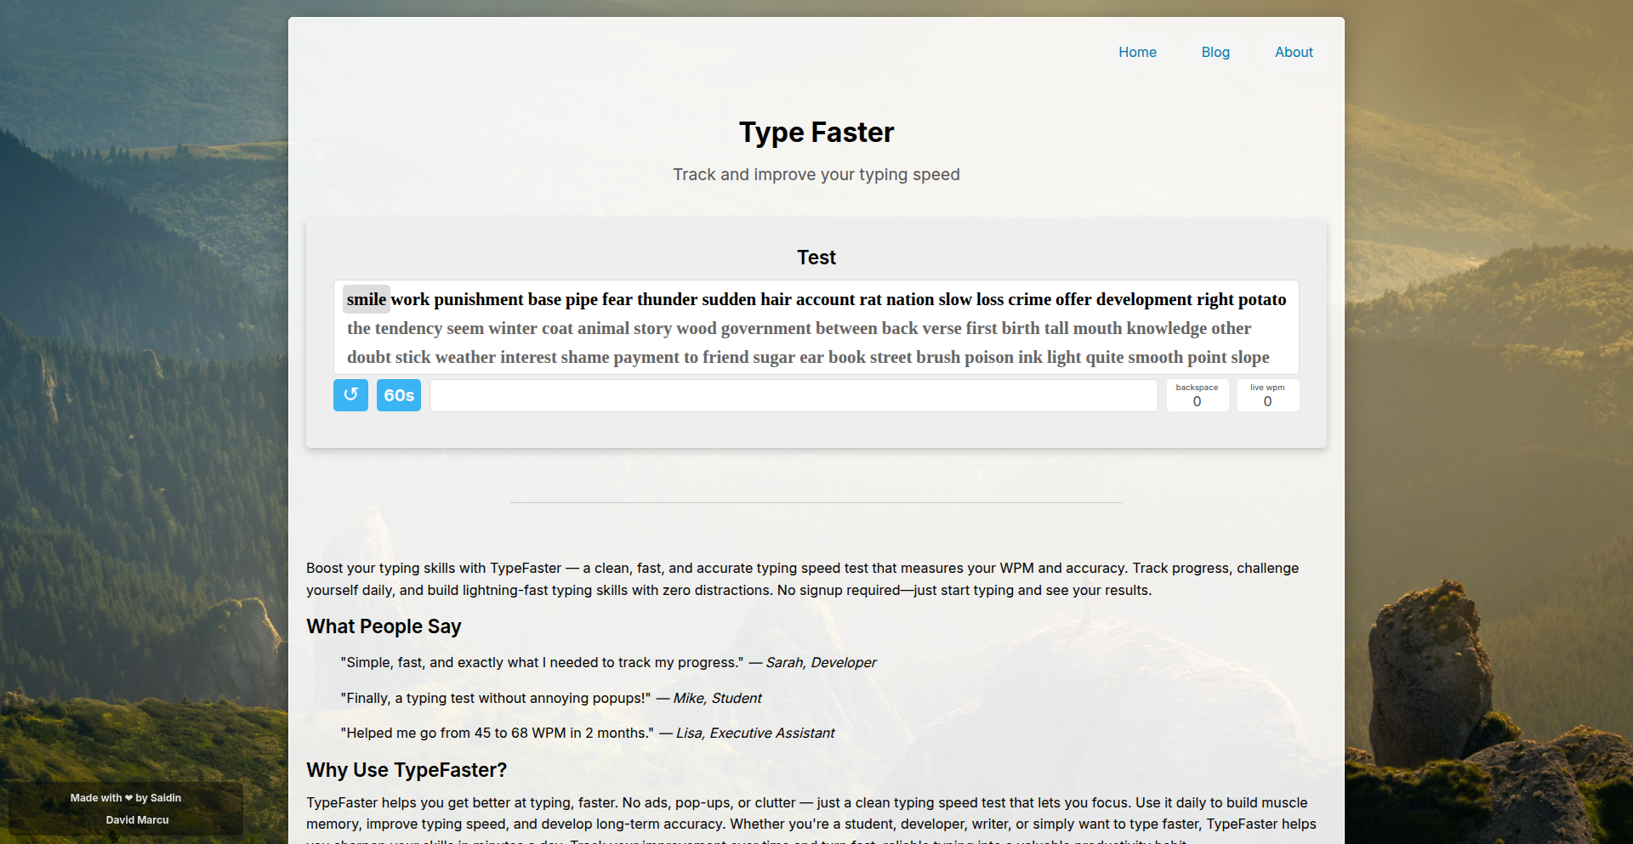The image size is (1633, 844).
Task: Click Sarah, Developer testimonial quote
Action: (608, 662)
